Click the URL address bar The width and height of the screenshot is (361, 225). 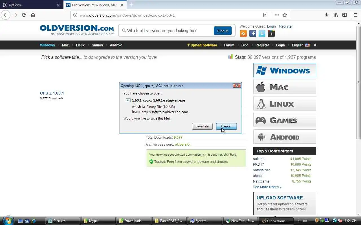[x=169, y=15]
